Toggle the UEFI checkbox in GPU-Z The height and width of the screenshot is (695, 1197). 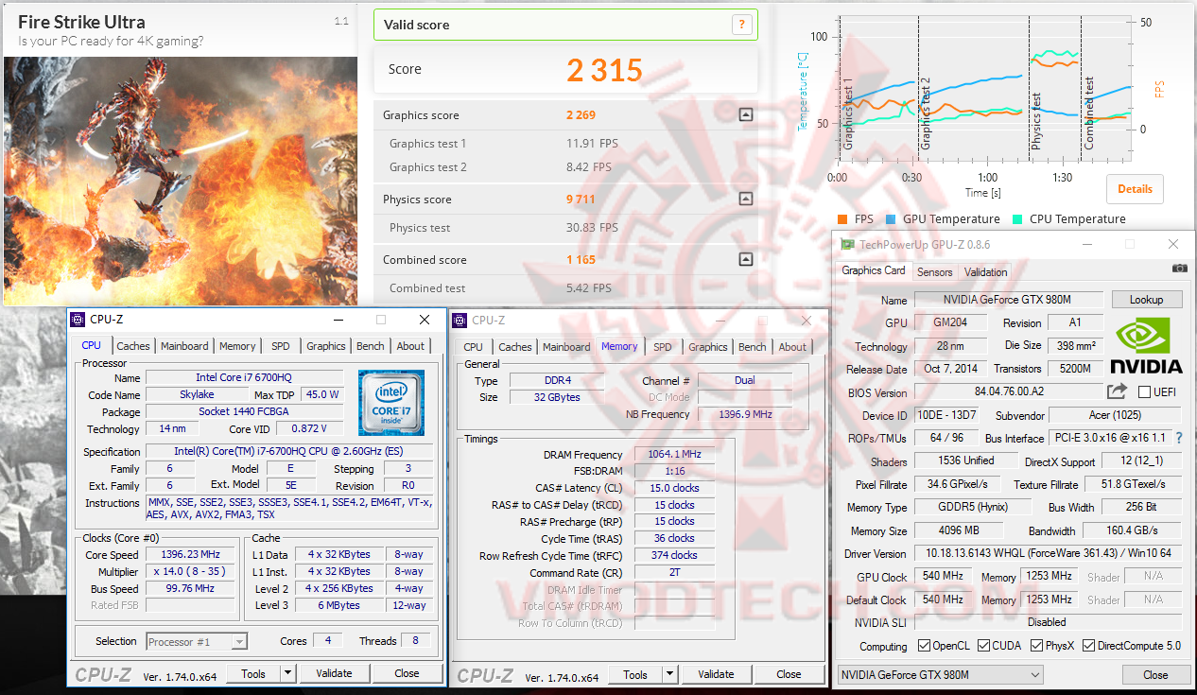tap(1145, 391)
